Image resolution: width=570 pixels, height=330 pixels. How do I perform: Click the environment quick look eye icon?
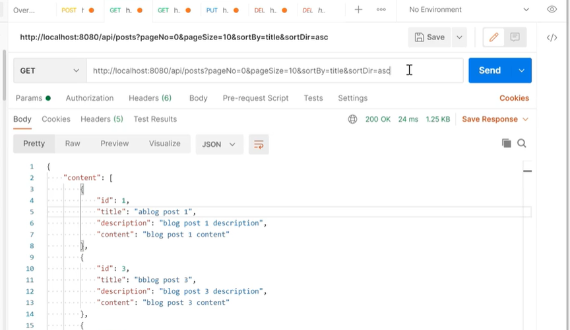552,9
